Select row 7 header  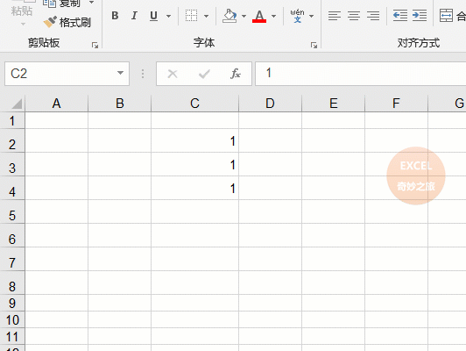[x=12, y=260]
